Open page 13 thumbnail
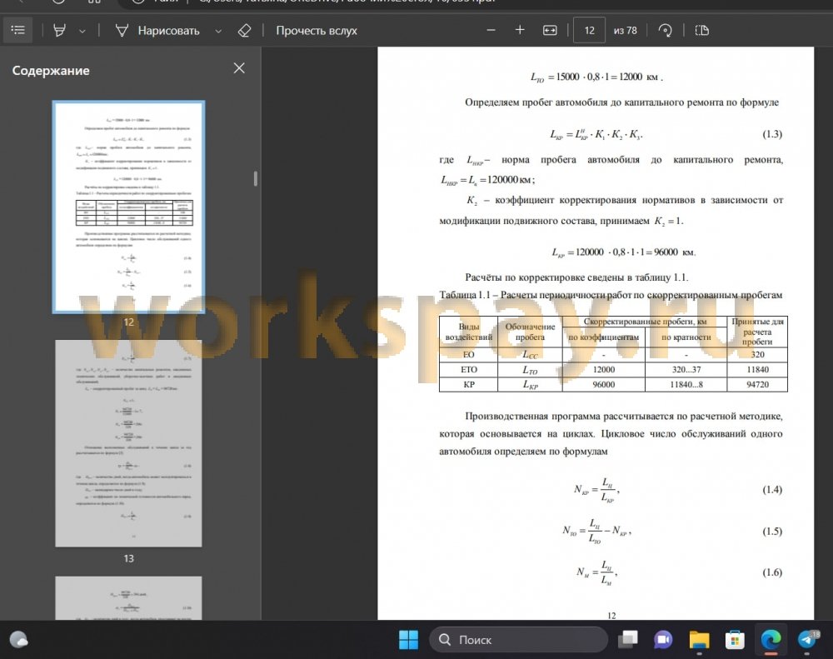 (x=128, y=443)
